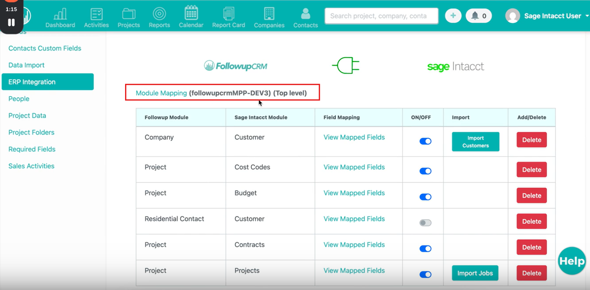
Task: Open the Calendar icon
Action: [x=191, y=13]
